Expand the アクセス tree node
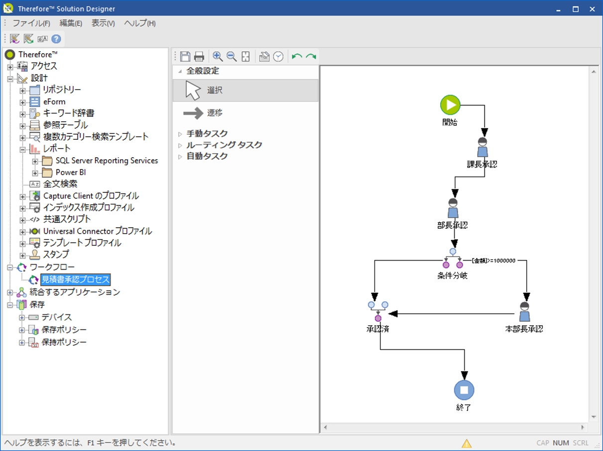The width and height of the screenshot is (603, 451). (x=10, y=66)
